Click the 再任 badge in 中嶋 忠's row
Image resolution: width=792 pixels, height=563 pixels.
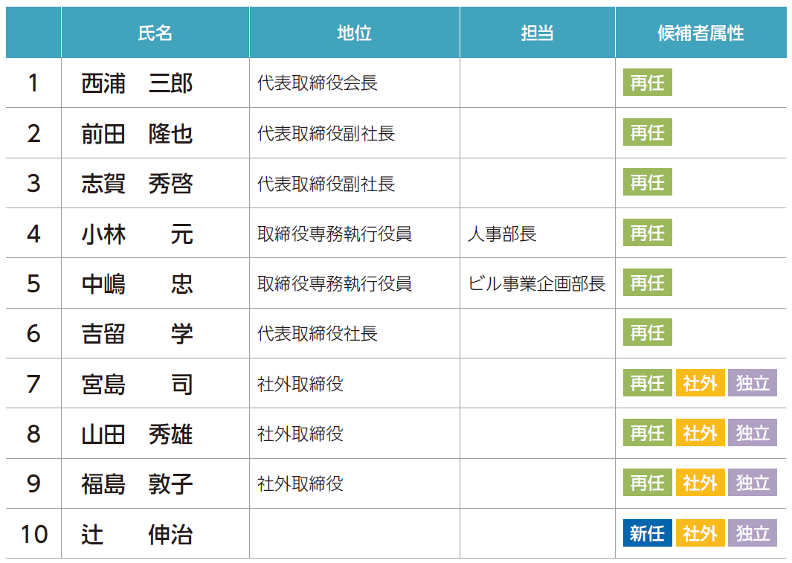click(647, 283)
